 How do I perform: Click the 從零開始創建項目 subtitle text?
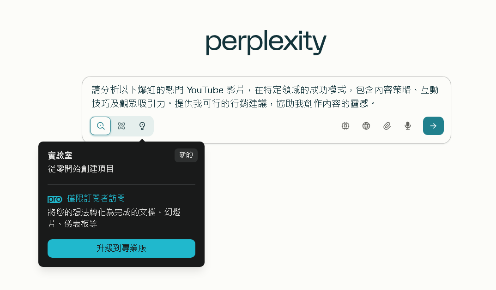(81, 169)
